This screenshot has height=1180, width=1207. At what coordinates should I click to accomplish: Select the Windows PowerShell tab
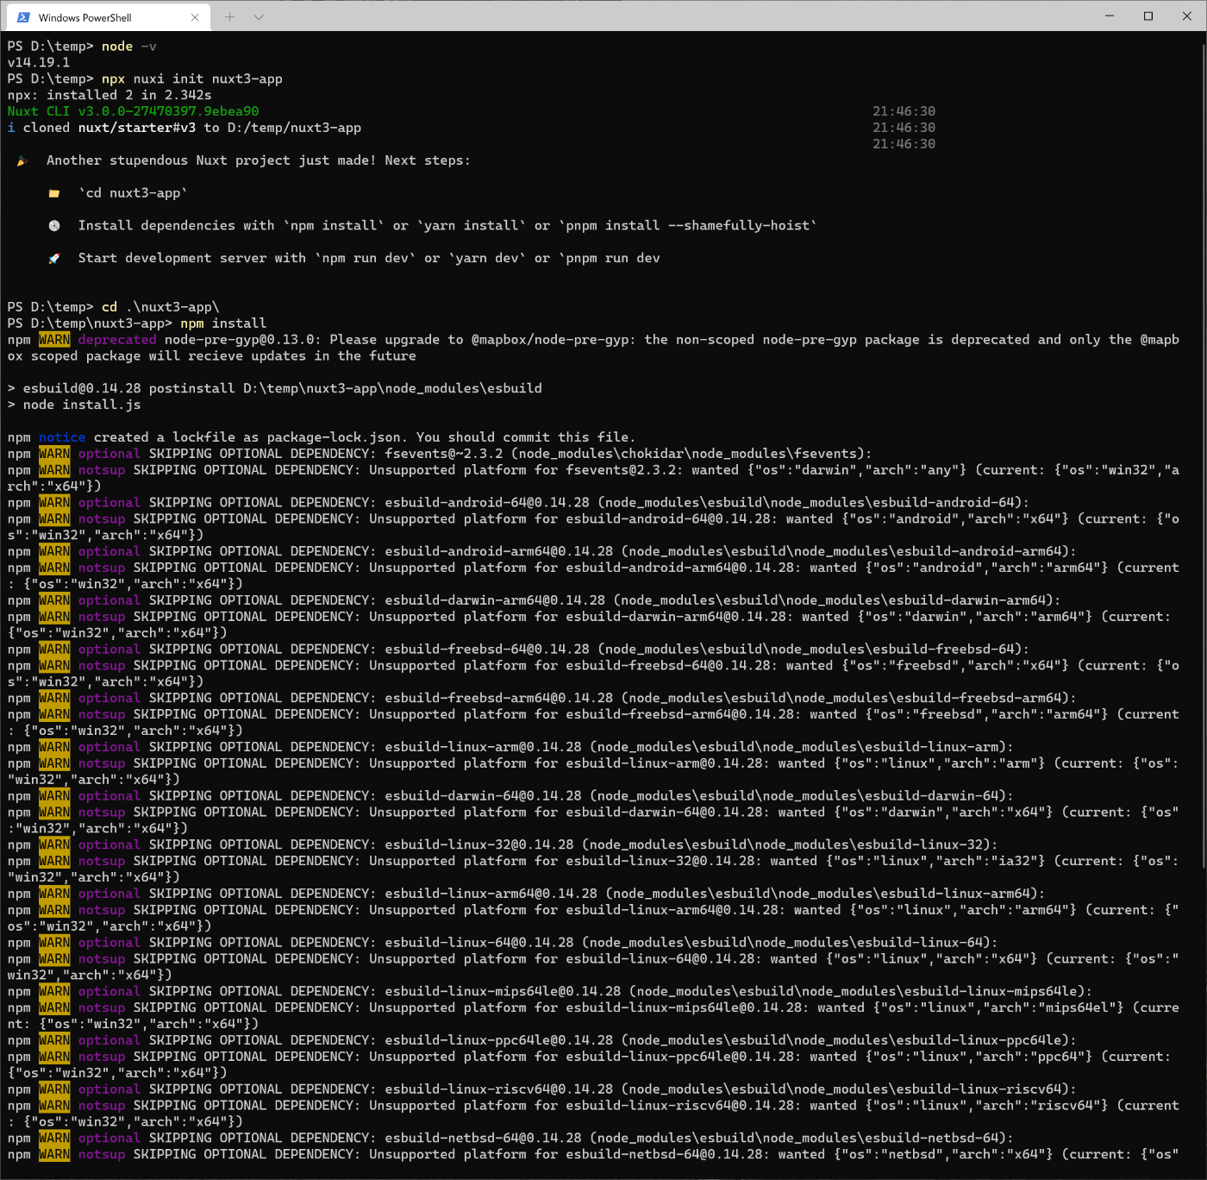pos(106,17)
